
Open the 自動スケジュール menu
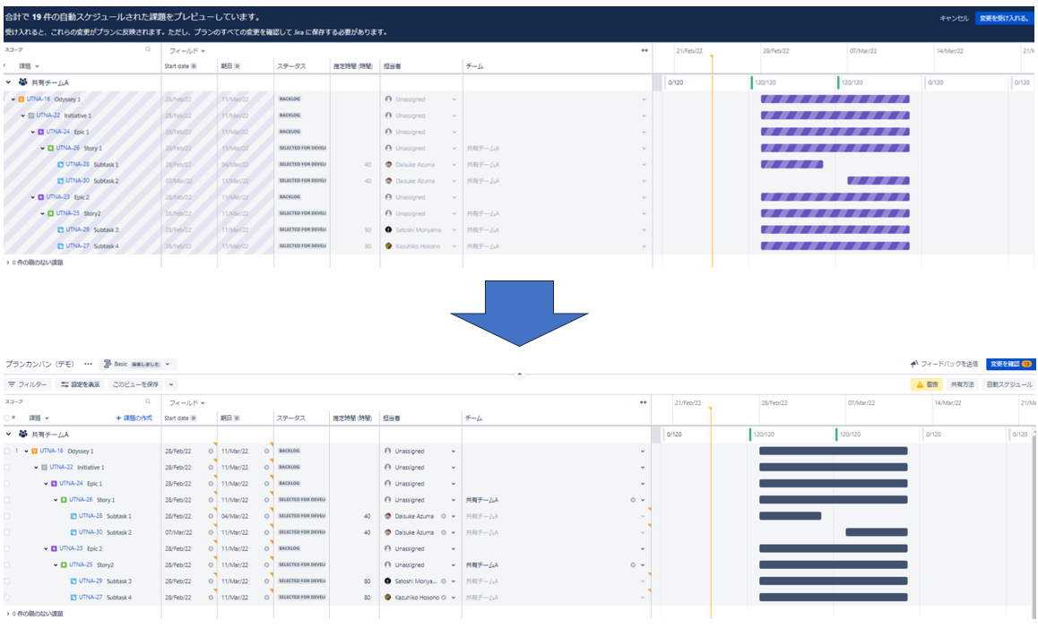(x=1008, y=384)
